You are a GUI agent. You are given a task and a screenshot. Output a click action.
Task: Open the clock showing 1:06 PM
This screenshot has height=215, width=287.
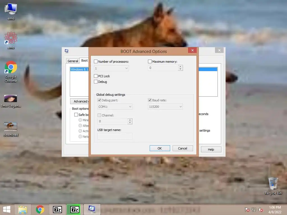275,210
